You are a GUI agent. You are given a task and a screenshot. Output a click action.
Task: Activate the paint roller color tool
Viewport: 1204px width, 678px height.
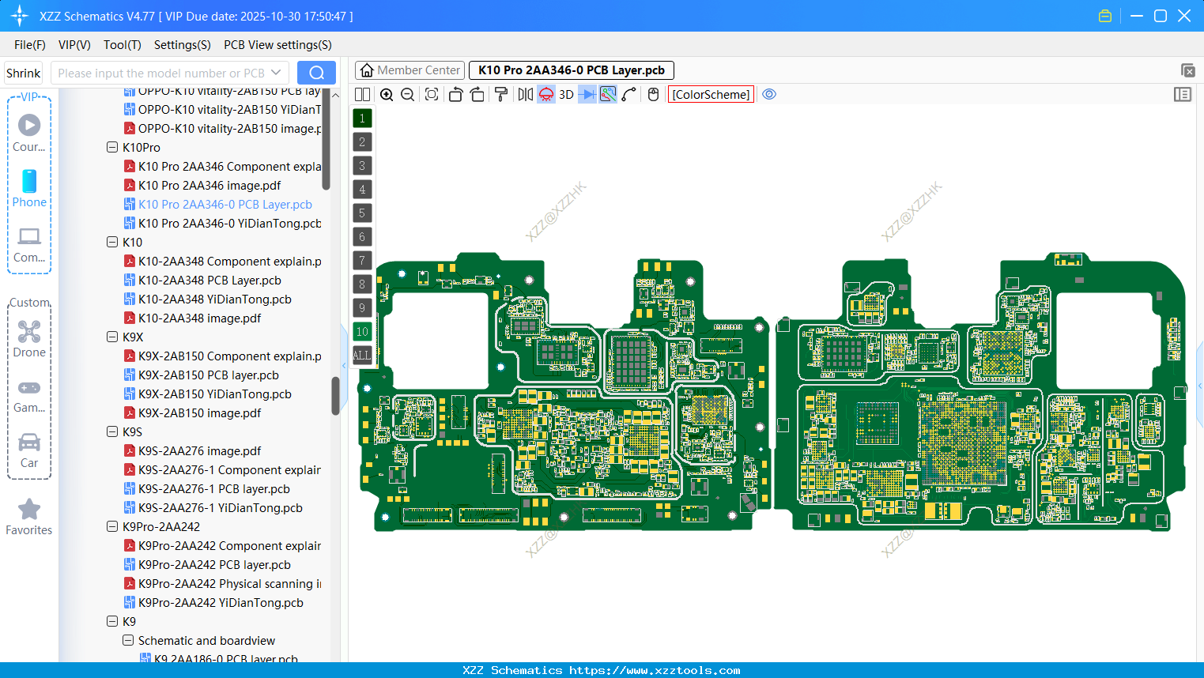(x=503, y=94)
